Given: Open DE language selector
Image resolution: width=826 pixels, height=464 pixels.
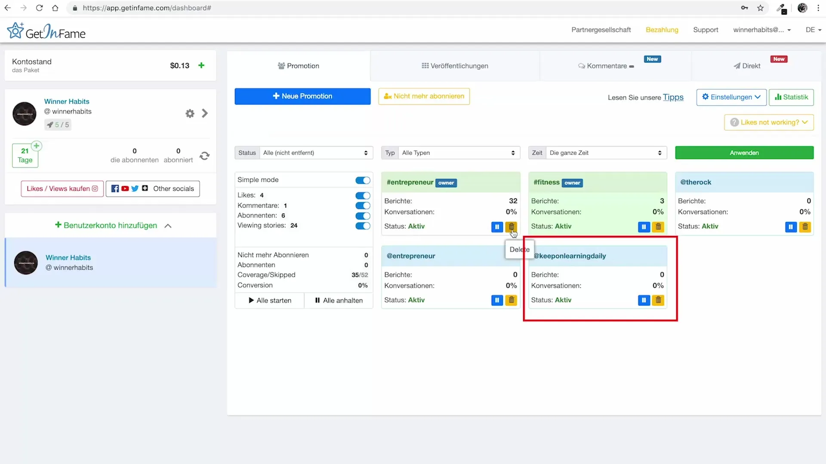Looking at the screenshot, I should pos(814,30).
